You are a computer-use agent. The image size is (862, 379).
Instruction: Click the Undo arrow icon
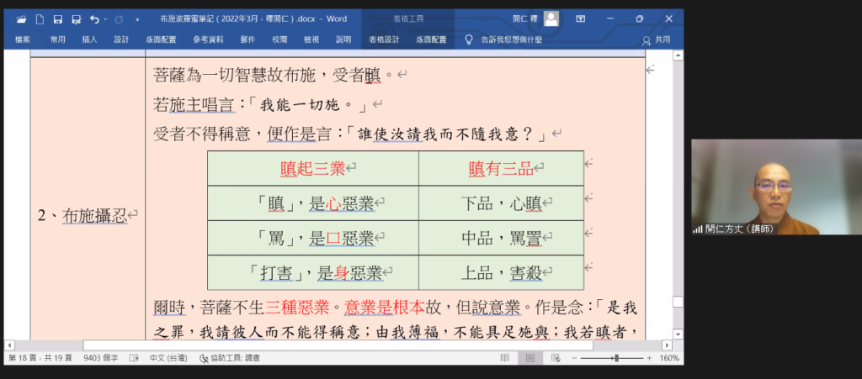coord(93,18)
